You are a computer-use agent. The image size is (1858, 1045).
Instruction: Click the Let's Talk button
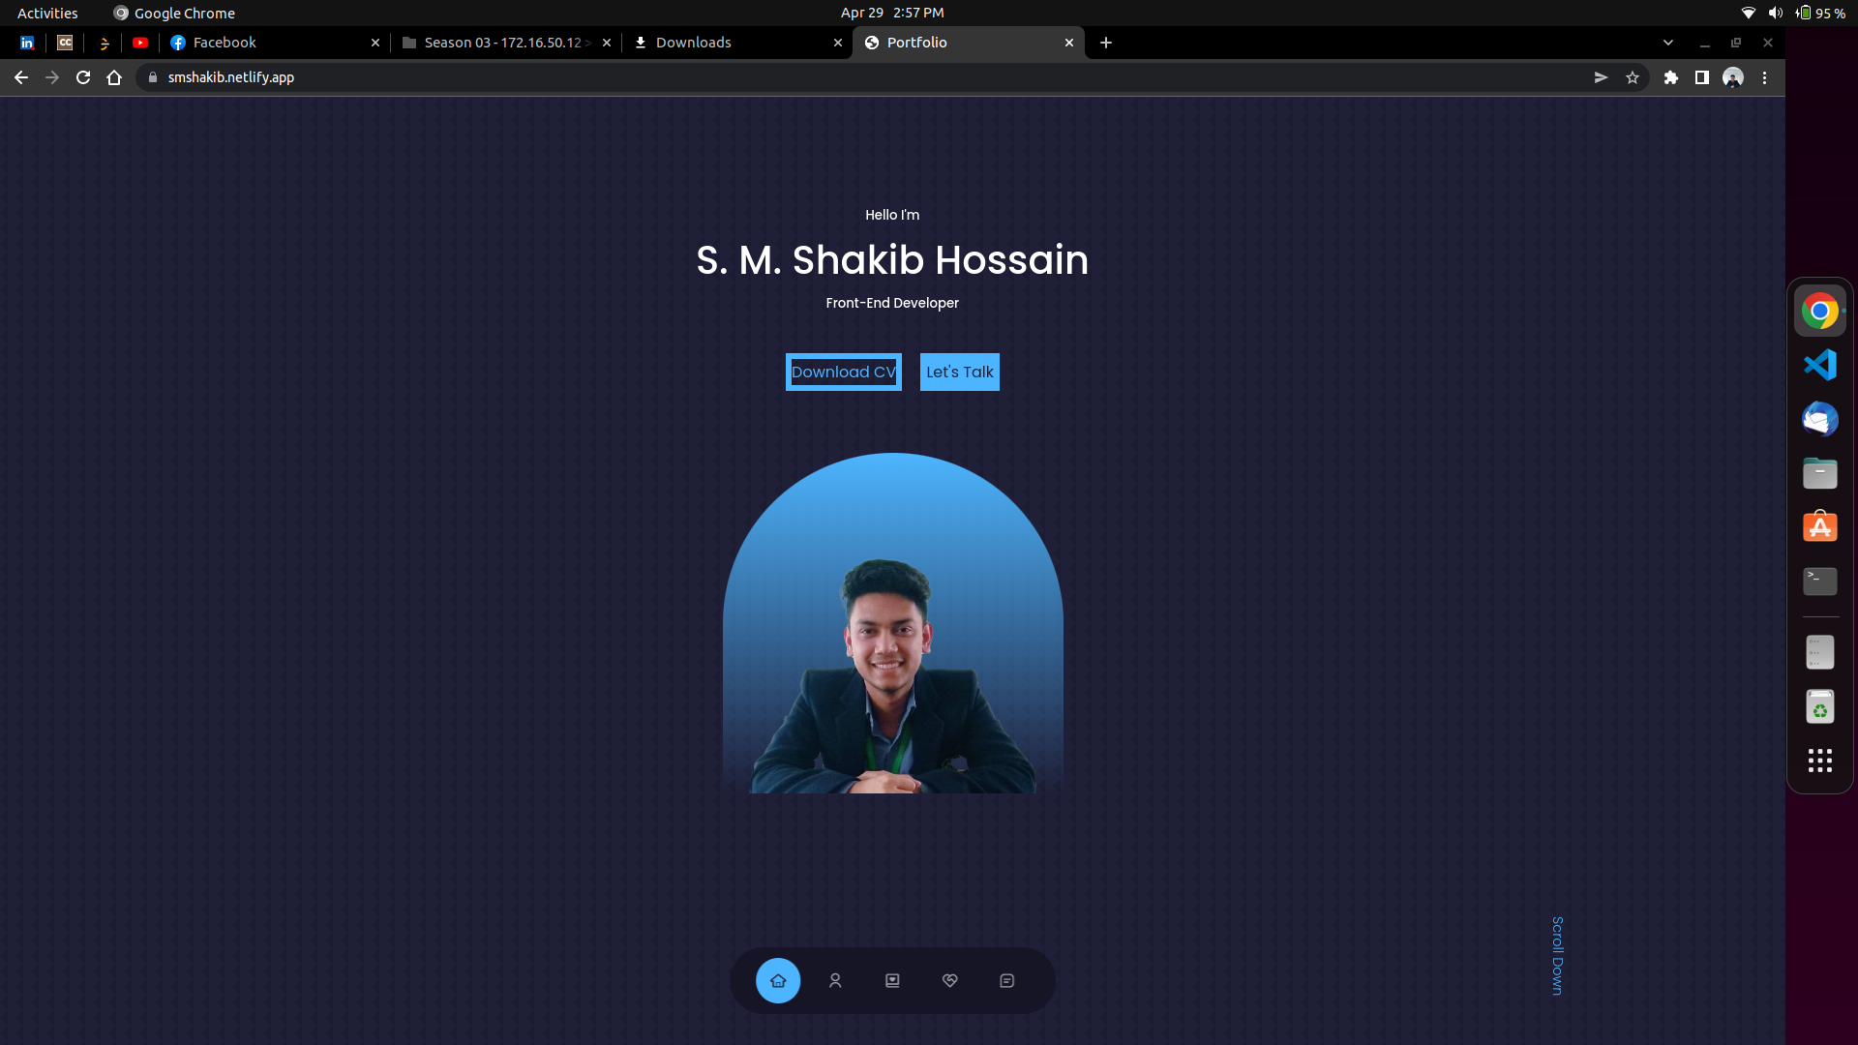point(959,372)
